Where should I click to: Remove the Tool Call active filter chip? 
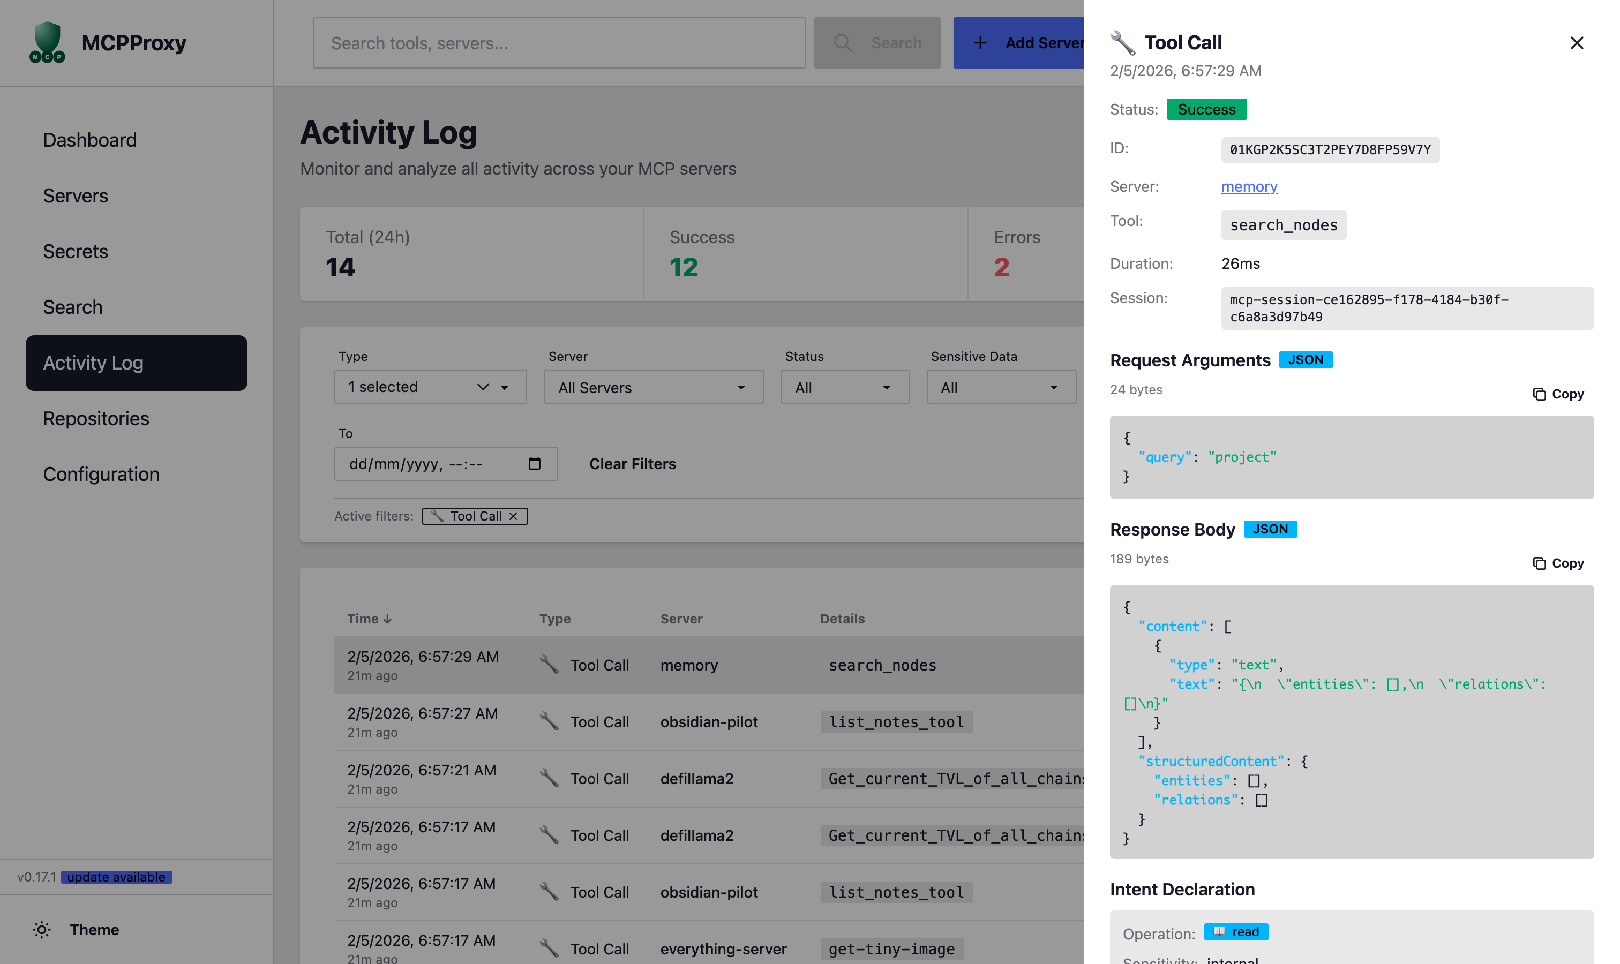click(x=513, y=516)
